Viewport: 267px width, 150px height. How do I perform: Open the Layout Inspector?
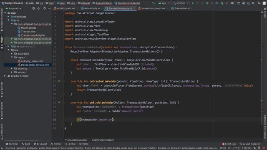250,144
